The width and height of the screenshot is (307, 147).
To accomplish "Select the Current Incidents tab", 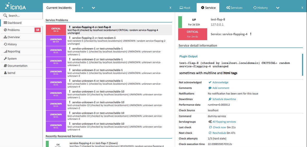I will click(59, 8).
